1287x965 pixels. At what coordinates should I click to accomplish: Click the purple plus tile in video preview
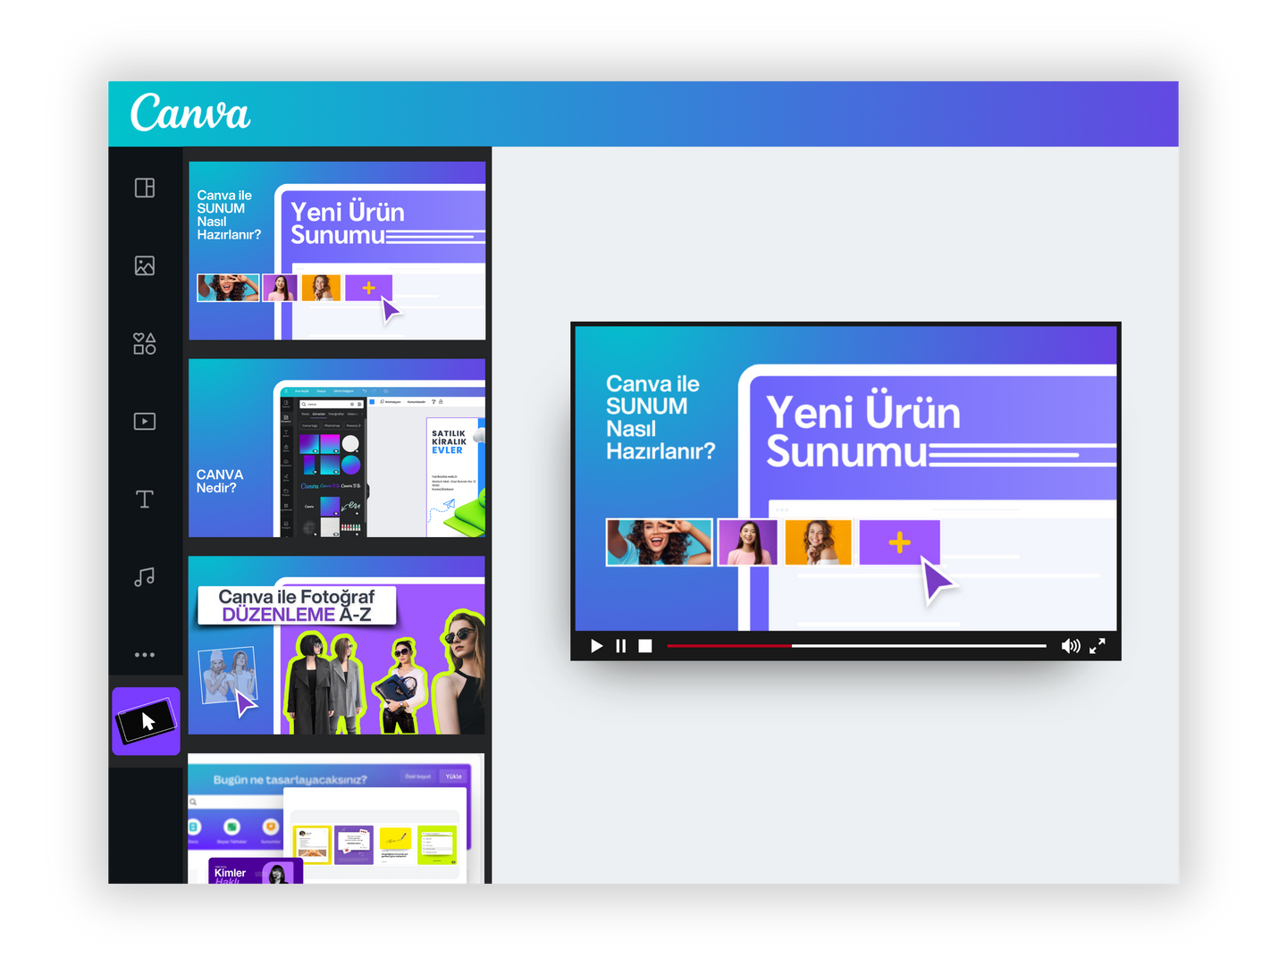pos(899,542)
